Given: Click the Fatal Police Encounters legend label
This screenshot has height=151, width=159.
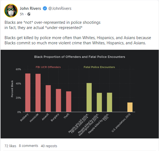Looking at the screenshot, I should click(99, 67).
